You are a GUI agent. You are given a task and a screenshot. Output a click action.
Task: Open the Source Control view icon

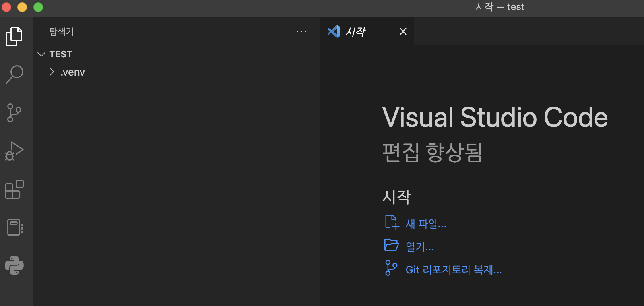tap(14, 113)
